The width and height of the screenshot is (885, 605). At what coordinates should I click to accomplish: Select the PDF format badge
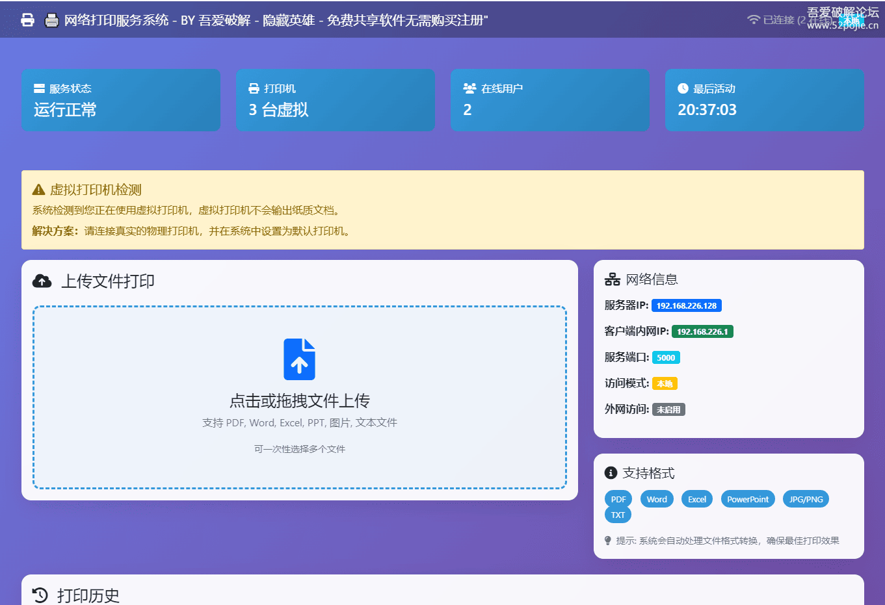618,499
